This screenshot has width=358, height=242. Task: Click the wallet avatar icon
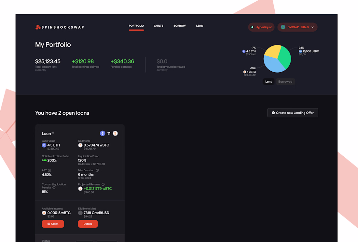pyautogui.click(x=283, y=27)
